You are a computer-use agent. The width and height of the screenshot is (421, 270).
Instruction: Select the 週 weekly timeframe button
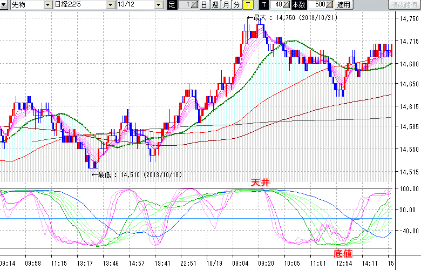pos(215,5)
